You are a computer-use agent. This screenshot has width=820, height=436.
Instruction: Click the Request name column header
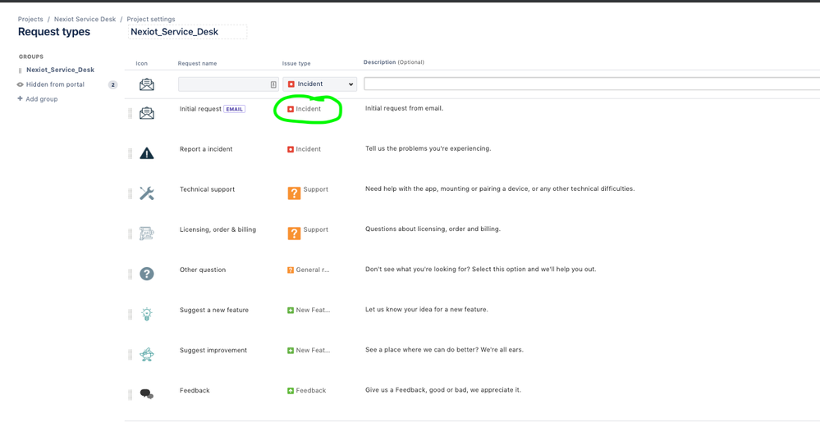click(197, 64)
